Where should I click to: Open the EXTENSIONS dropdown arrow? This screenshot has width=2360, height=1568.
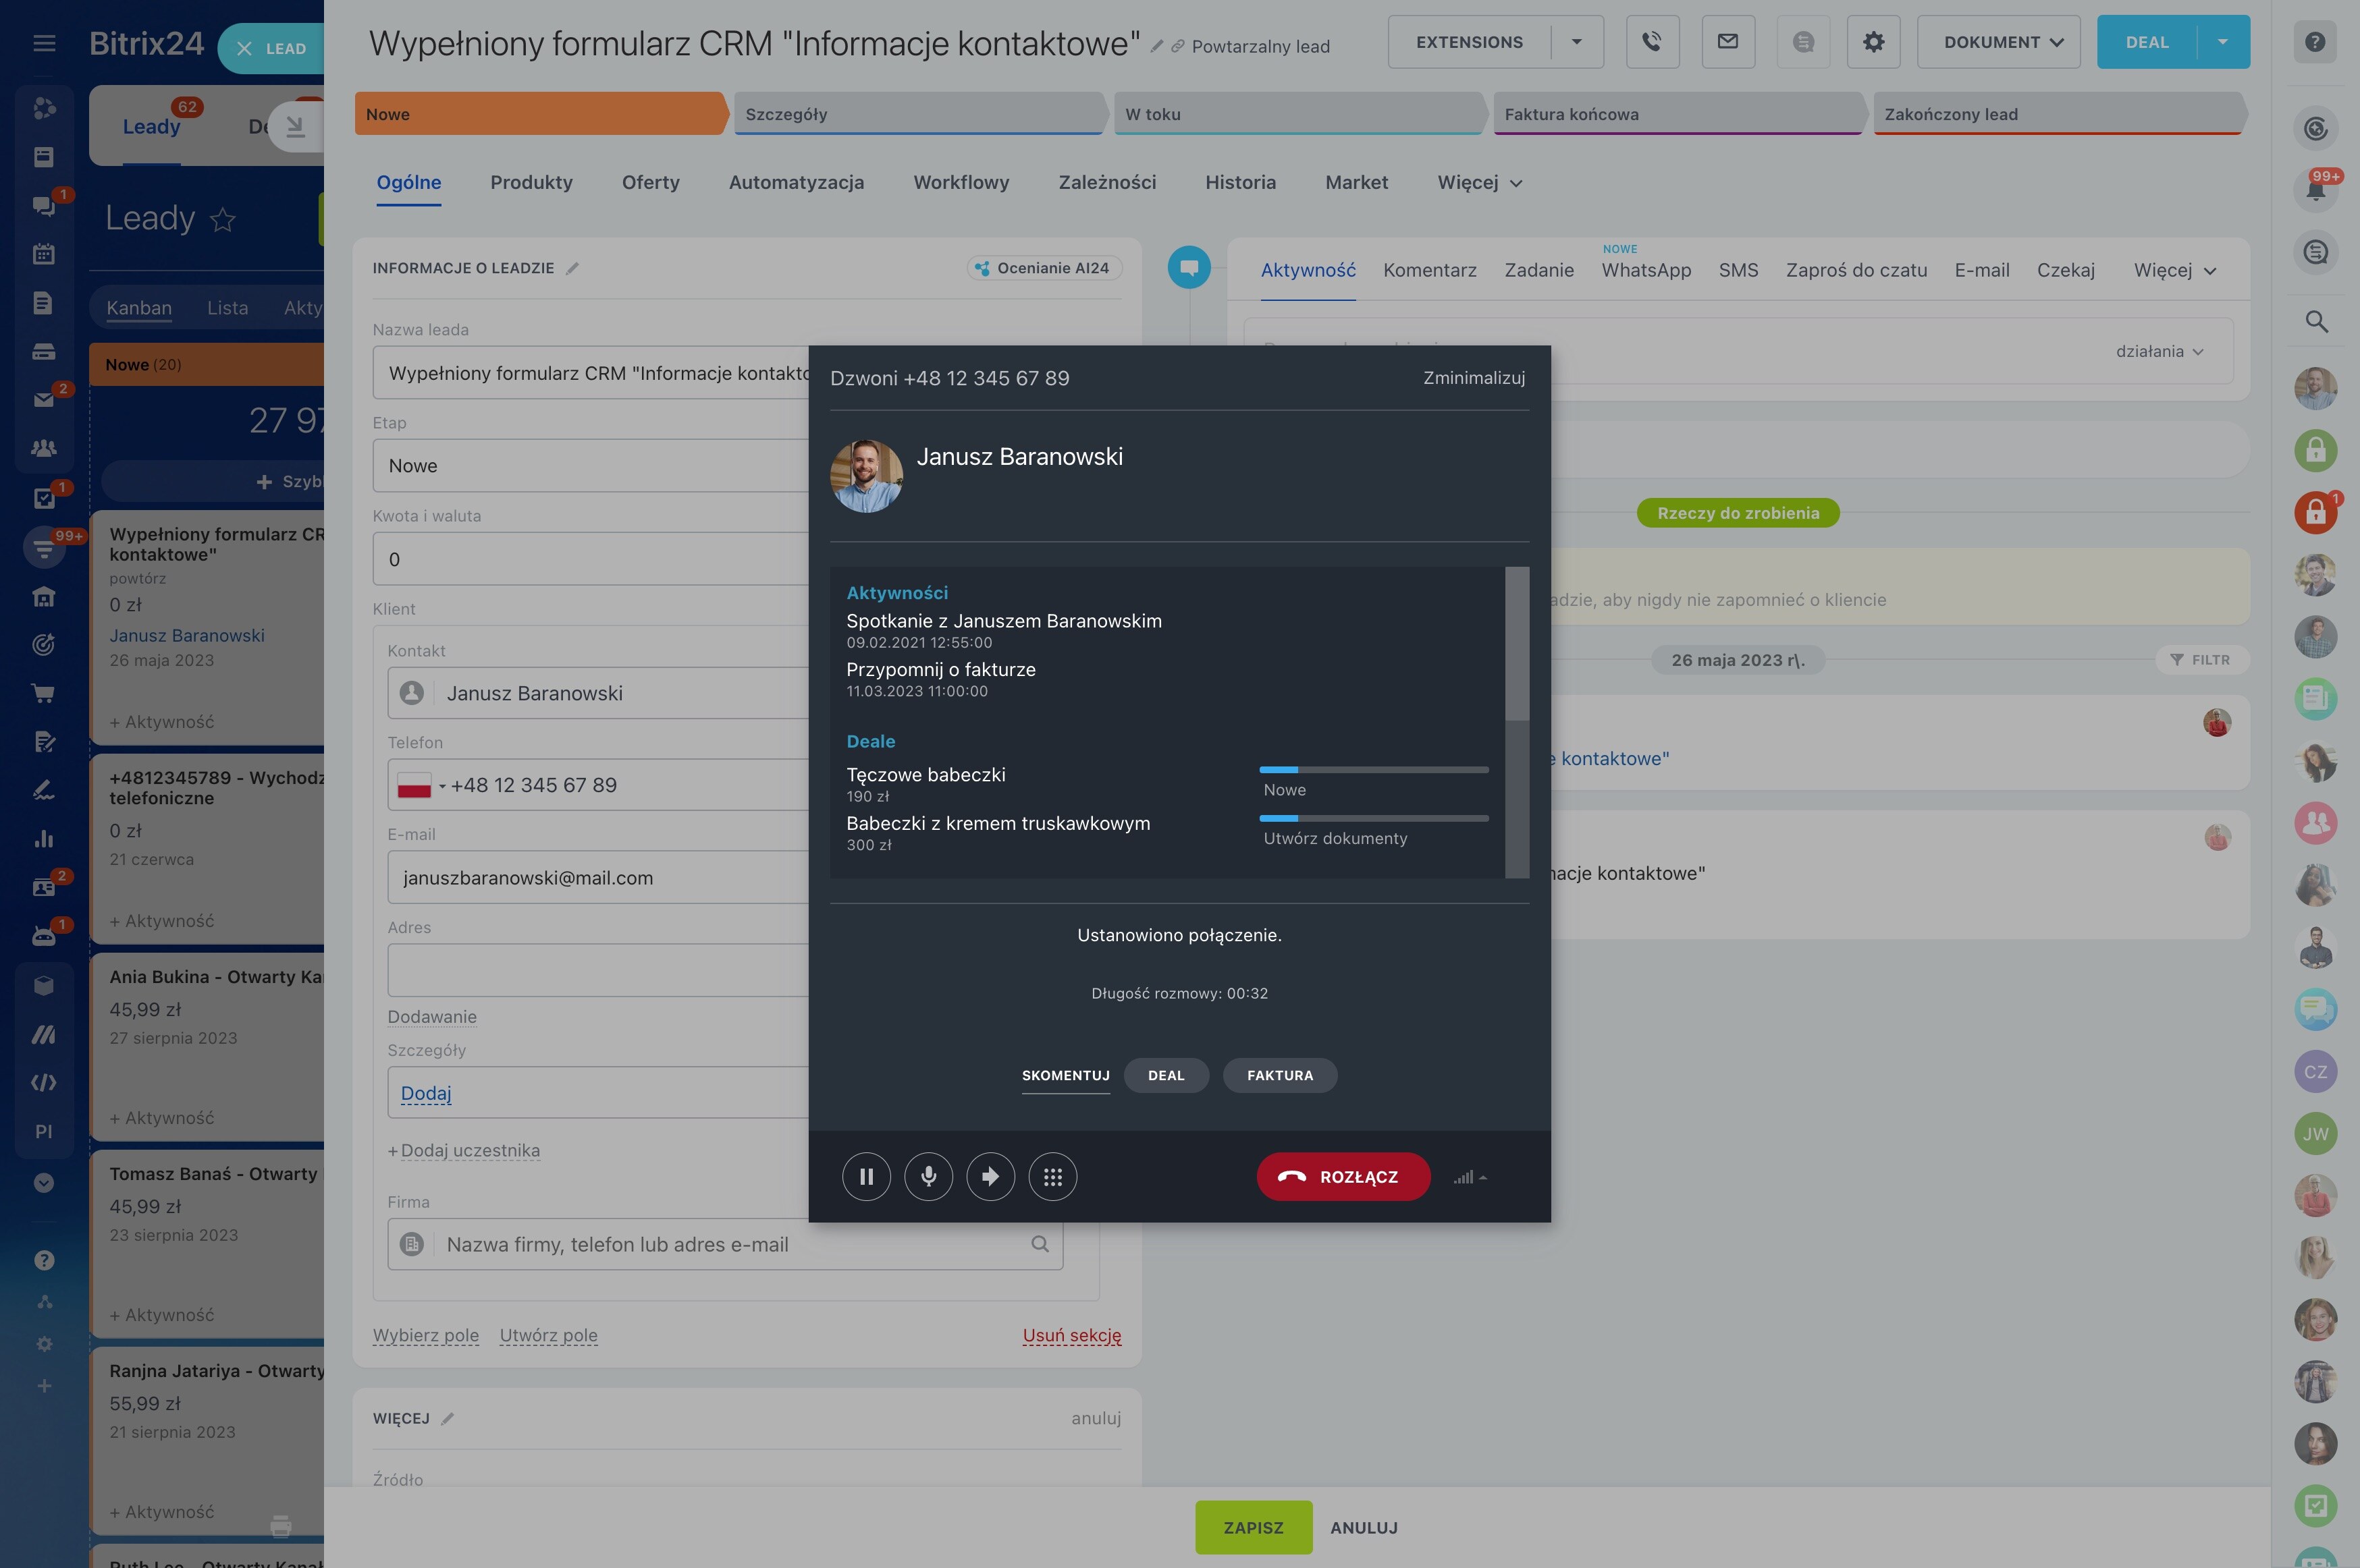1577,42
